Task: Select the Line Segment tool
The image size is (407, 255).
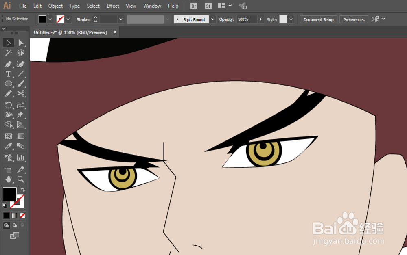Action: (21, 74)
